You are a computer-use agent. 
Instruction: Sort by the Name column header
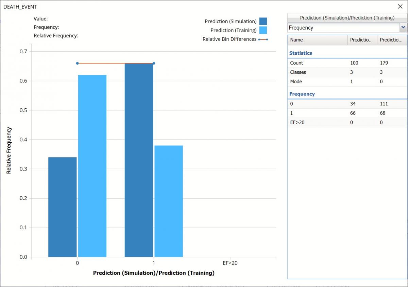pos(317,40)
